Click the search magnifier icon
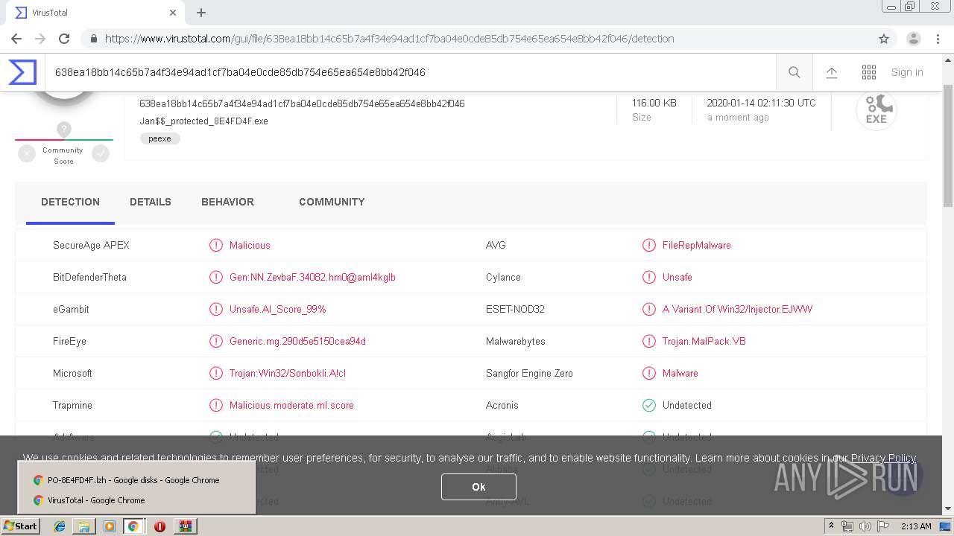Image resolution: width=954 pixels, height=536 pixels. (x=795, y=72)
